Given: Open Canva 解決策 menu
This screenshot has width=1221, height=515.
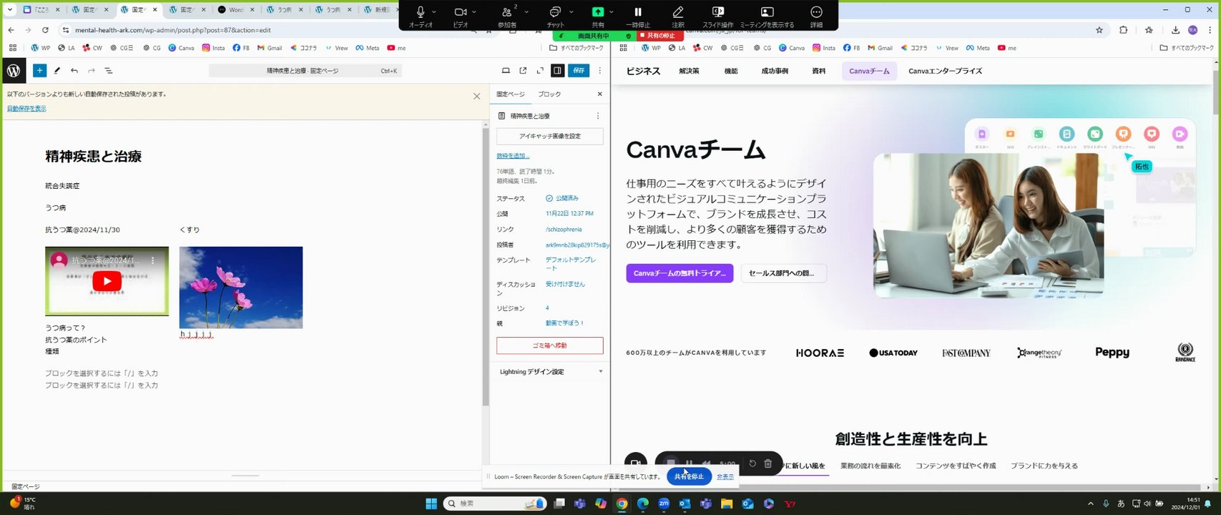Looking at the screenshot, I should tap(689, 71).
